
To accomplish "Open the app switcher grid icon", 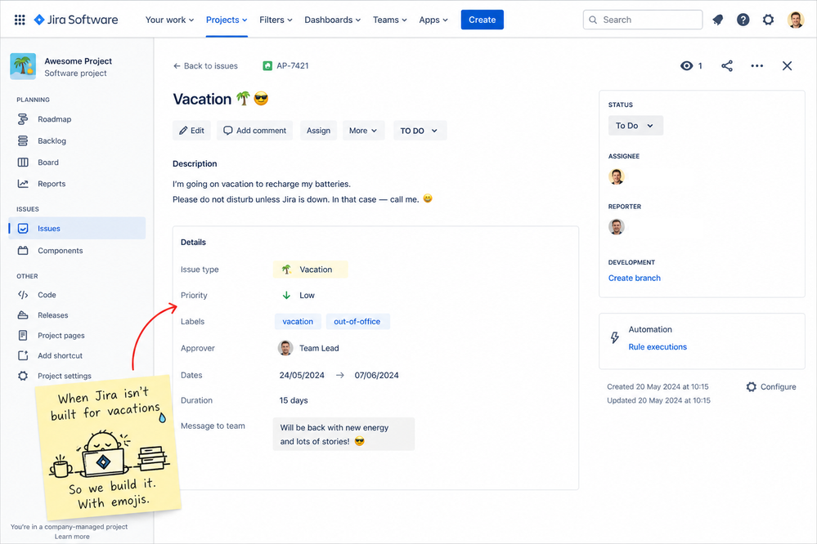I will 20,20.
